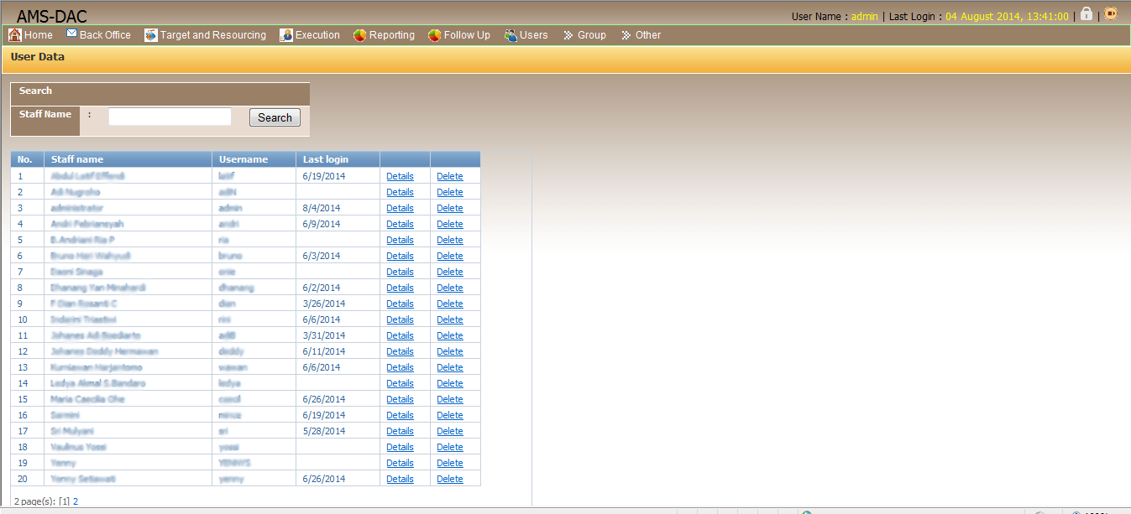Image resolution: width=1131 pixels, height=514 pixels.
Task: Delete the row 10 staff entry
Action: pos(450,319)
